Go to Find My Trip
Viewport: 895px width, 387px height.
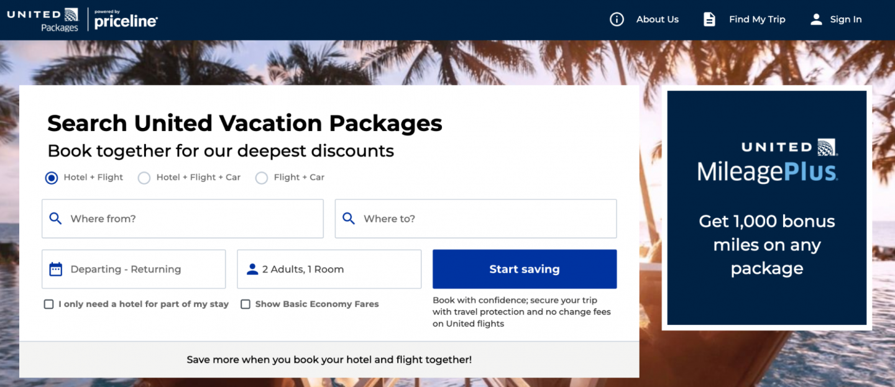click(757, 19)
